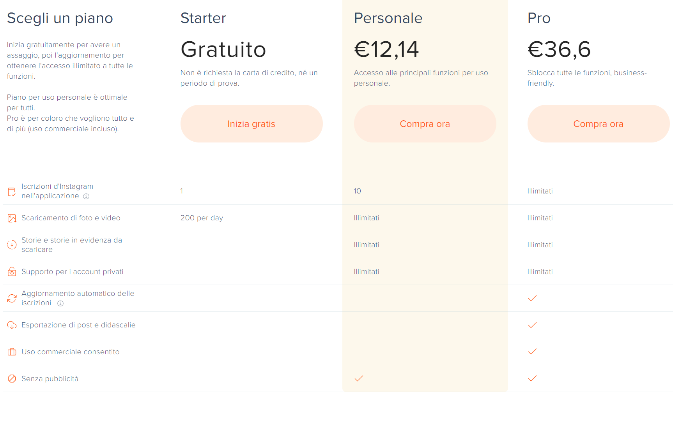Click the automatic update refresh icon
This screenshot has height=429, width=673.
[x=12, y=298]
